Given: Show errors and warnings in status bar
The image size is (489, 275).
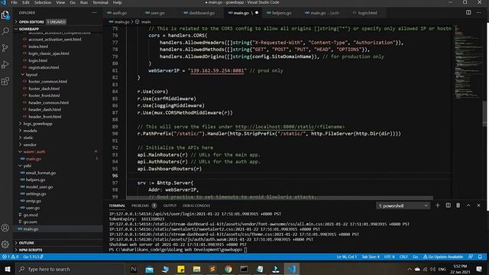Looking at the screenshot, I should click(10, 257).
